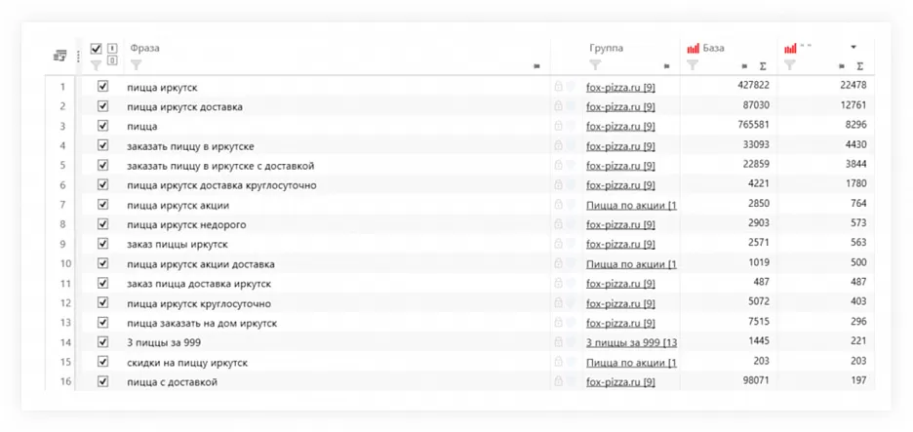Screen dimensions: 913x432
Task: Open the dropdown arrow in the last column header
Action: tap(853, 47)
